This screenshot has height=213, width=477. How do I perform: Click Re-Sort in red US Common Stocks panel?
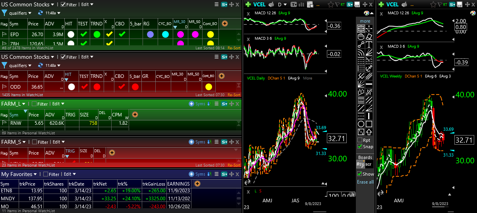pyautogui.click(x=234, y=95)
